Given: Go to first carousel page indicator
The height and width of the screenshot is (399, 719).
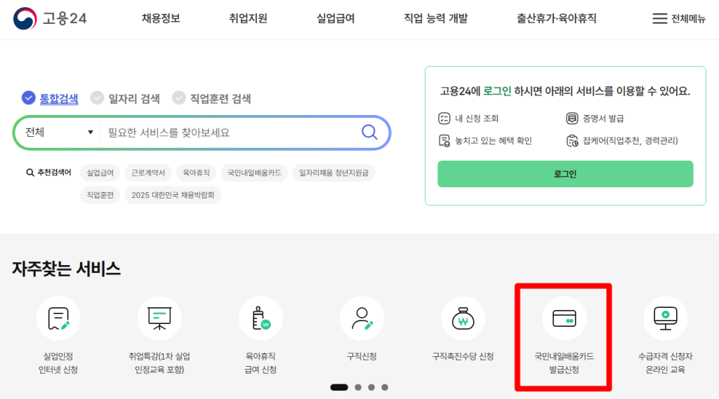Looking at the screenshot, I should coord(339,388).
